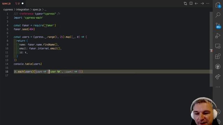The height and width of the screenshot is (125, 223).
Task: Click the unsaved-changes dot on the spec.js tab
Action: point(22,3)
